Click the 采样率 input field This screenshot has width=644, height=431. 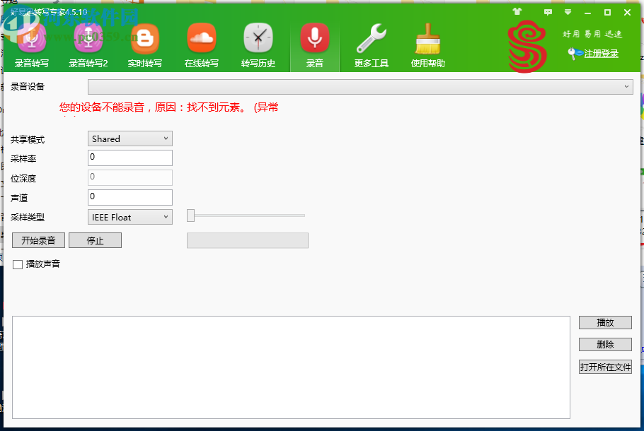(130, 158)
